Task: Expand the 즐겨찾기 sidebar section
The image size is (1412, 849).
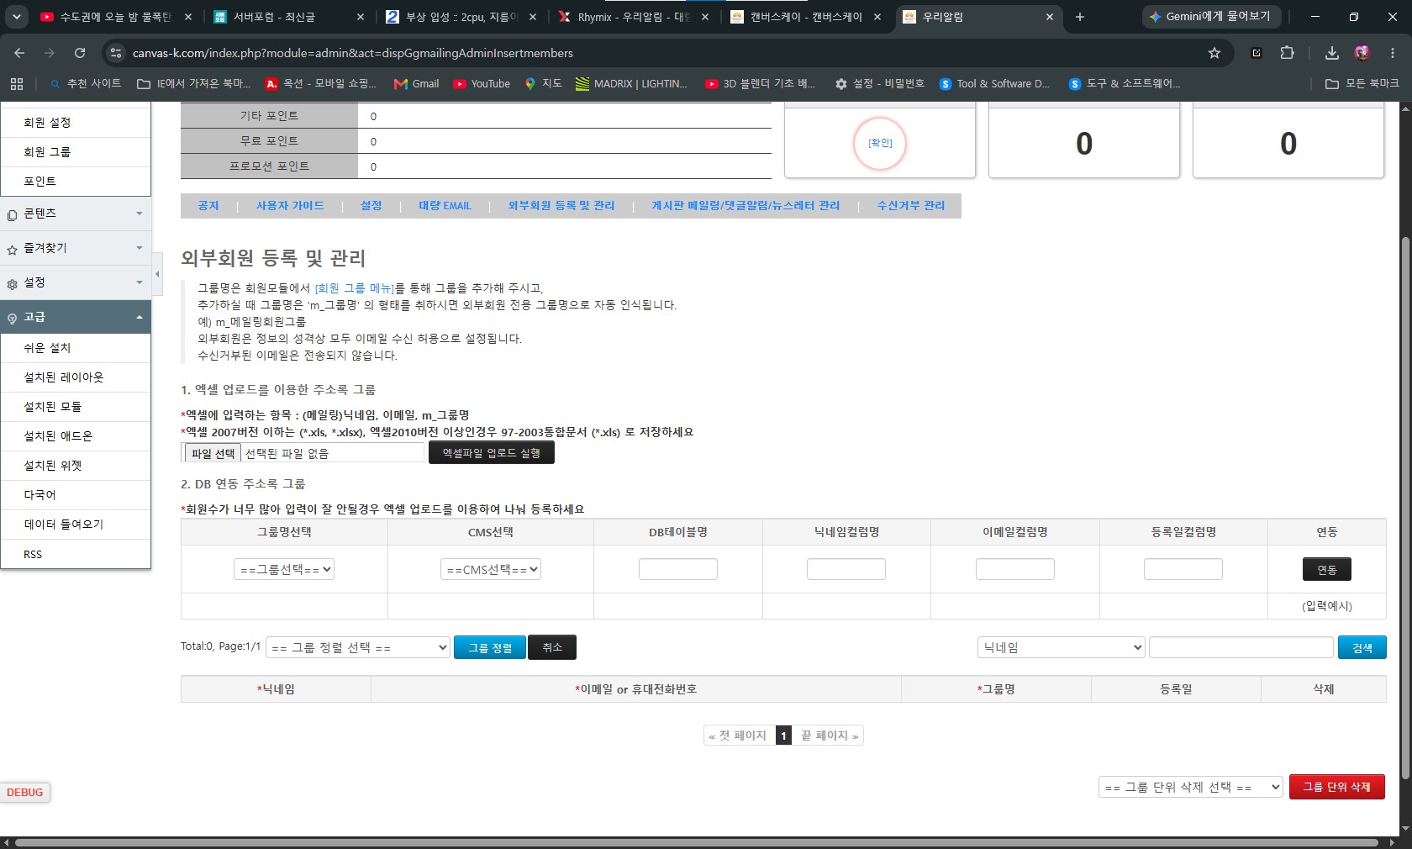Action: coord(76,248)
